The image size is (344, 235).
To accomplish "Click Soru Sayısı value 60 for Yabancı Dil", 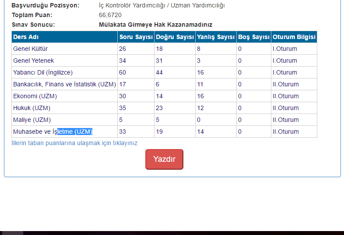I will pos(123,72).
